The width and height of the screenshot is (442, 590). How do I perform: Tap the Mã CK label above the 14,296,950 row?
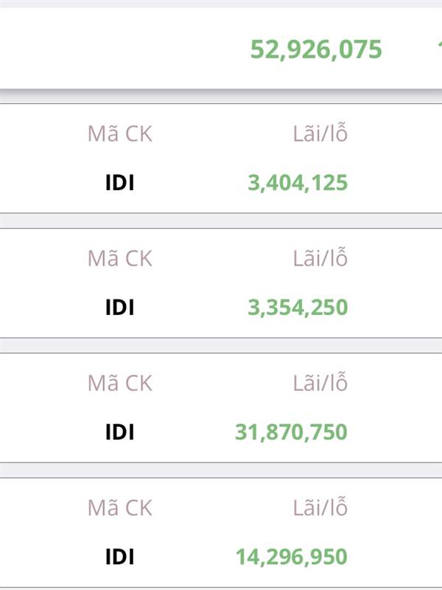click(119, 508)
